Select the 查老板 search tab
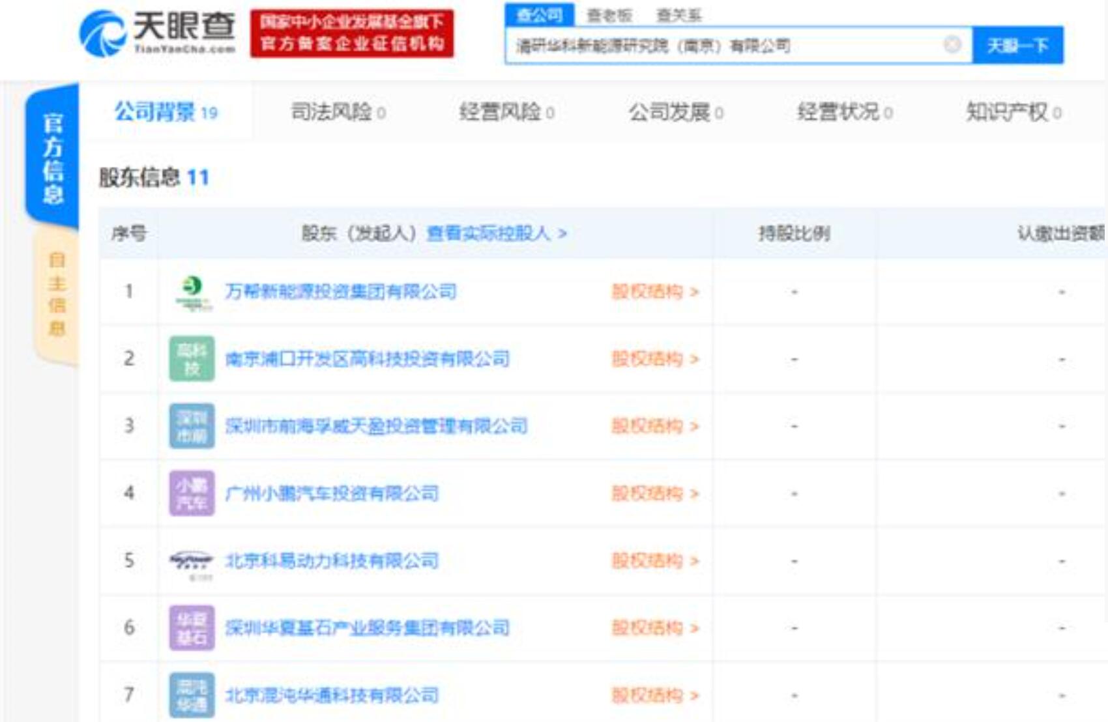The width and height of the screenshot is (1108, 722). [609, 15]
